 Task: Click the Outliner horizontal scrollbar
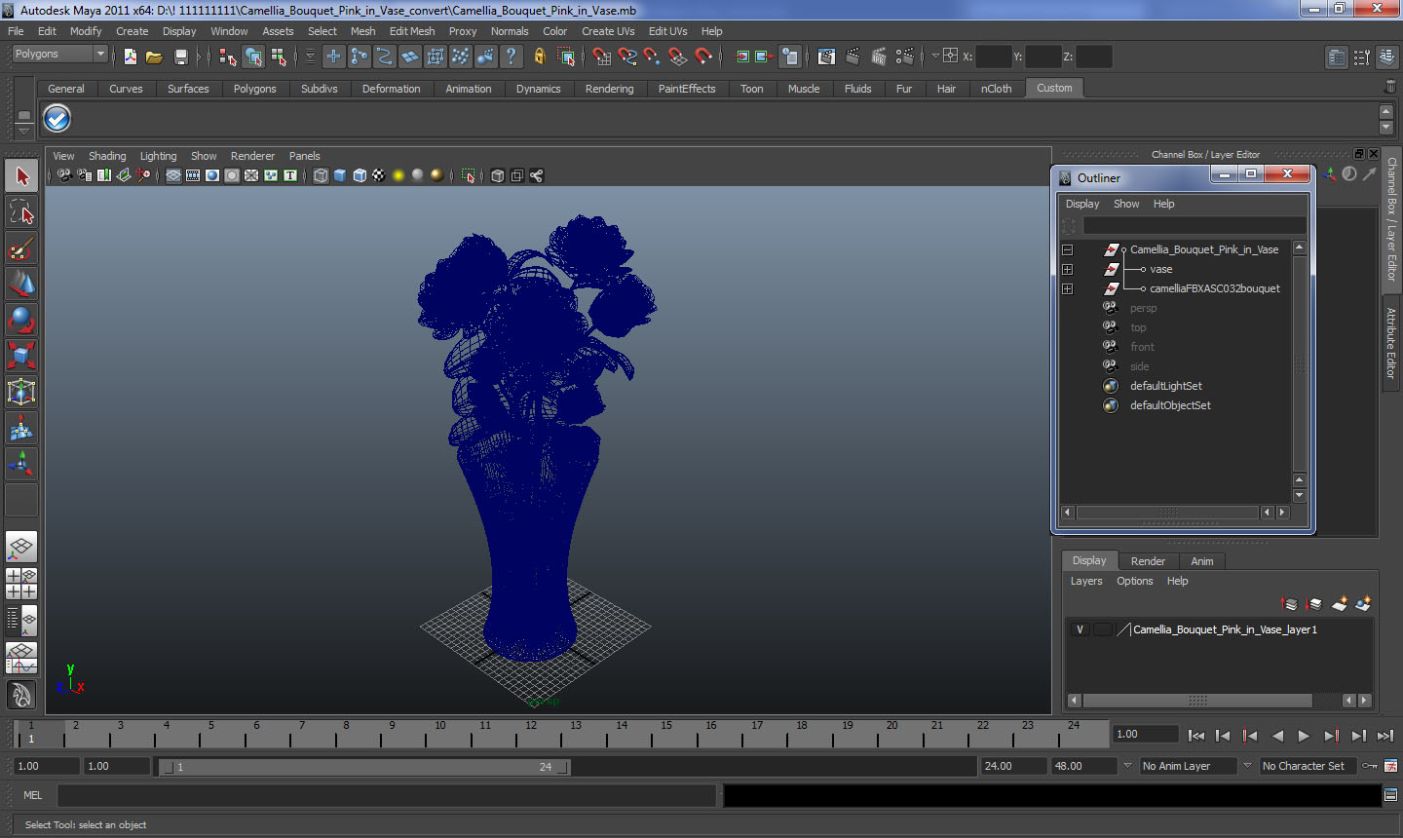click(x=1167, y=513)
